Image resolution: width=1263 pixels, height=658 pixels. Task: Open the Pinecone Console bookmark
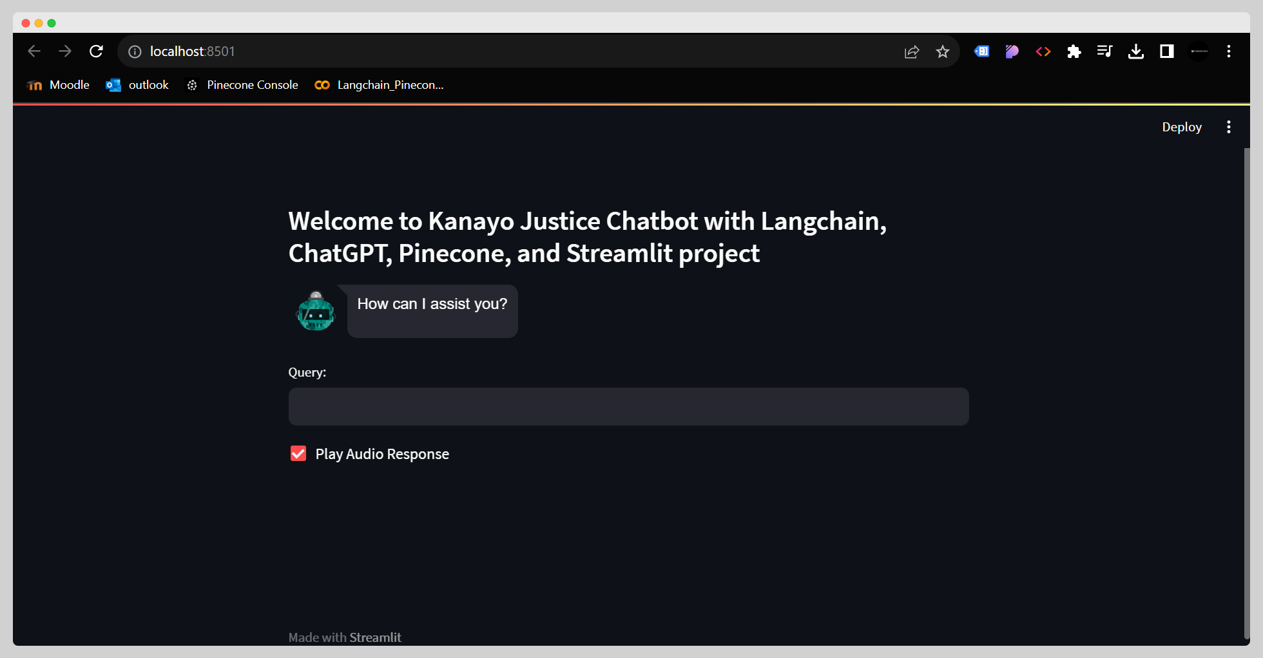[x=242, y=84]
